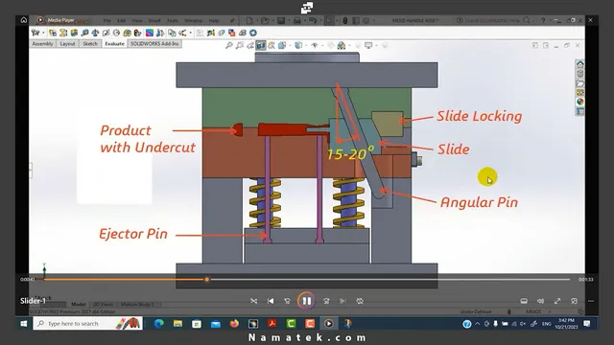Screen dimensions: 614x345
Task: Skip forward thirty seconds in the video
Action: 326,301
